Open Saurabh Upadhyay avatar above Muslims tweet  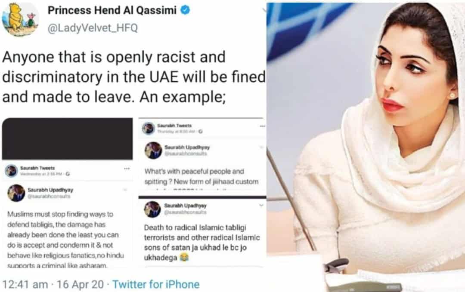16,193
